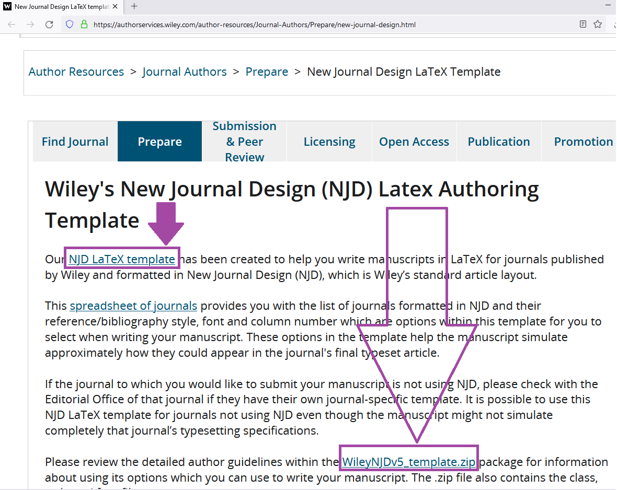Screen dimensions: 617x490
Task: Click the green padlock site info icon
Action: 84,25
